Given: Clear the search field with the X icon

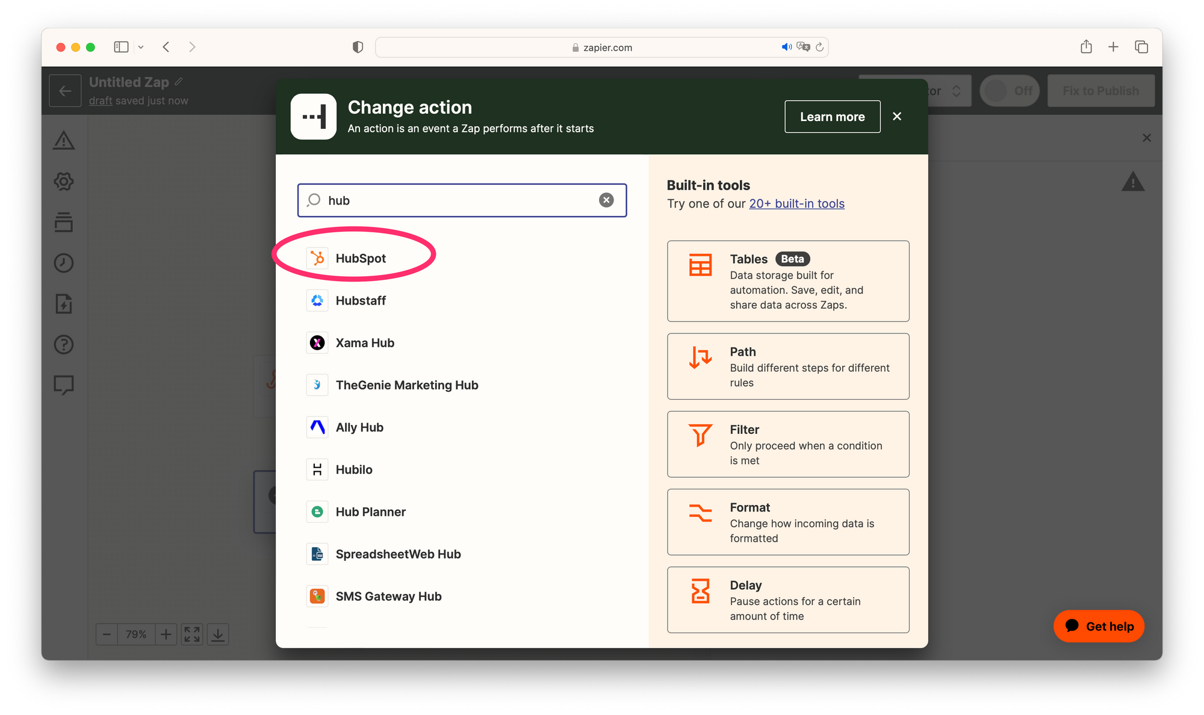Looking at the screenshot, I should (606, 200).
